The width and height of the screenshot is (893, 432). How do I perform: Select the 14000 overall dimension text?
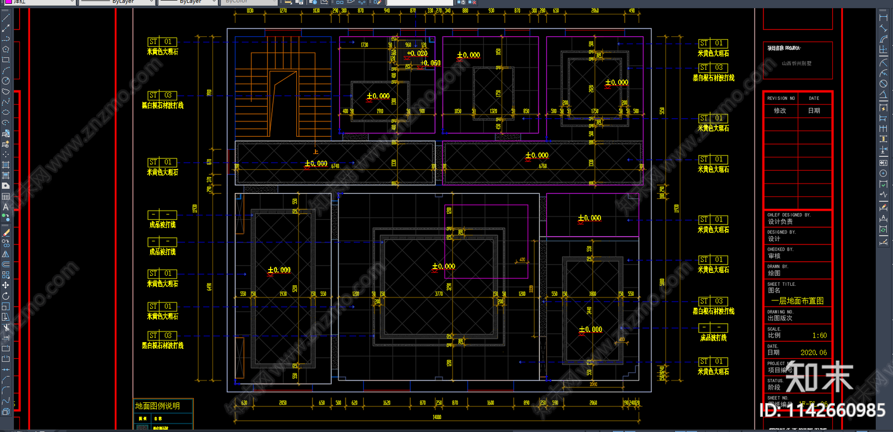[x=437, y=417]
